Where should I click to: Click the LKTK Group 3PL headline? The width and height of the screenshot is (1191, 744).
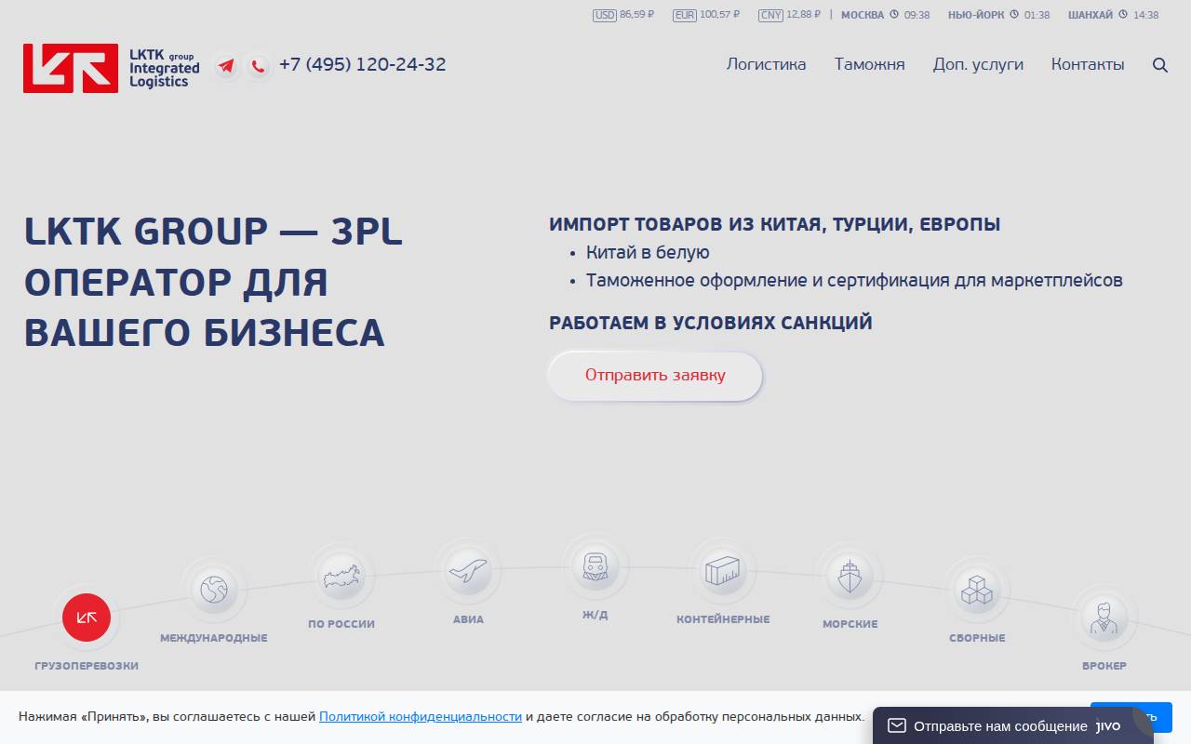click(x=213, y=282)
